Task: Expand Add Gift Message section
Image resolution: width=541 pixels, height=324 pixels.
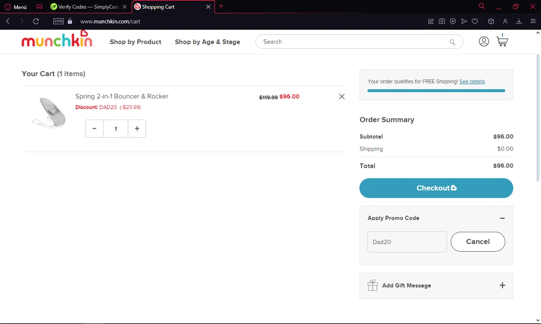Action: tap(502, 285)
